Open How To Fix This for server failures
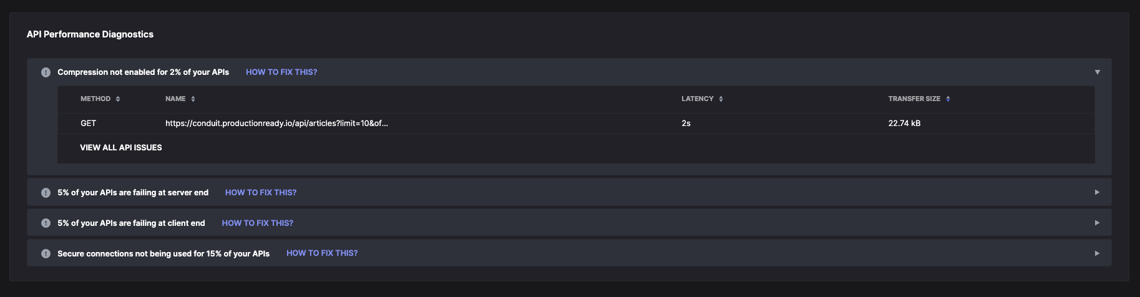The height and width of the screenshot is (297, 1140). [x=261, y=193]
